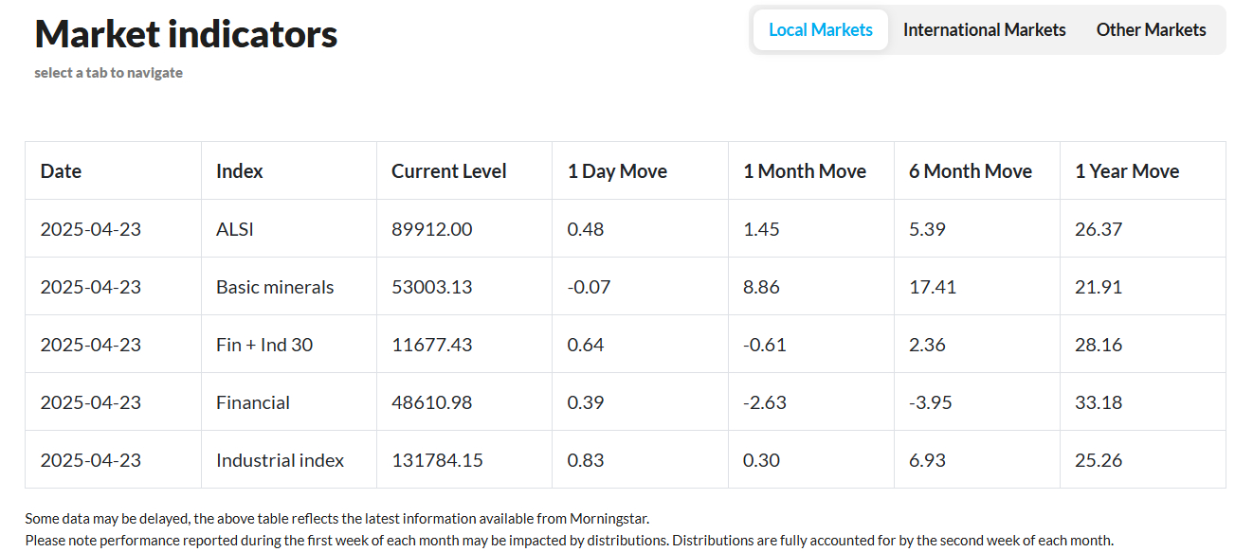Click the 1 year move 21.91
Image resolution: width=1235 pixels, height=552 pixels.
pos(1099,287)
